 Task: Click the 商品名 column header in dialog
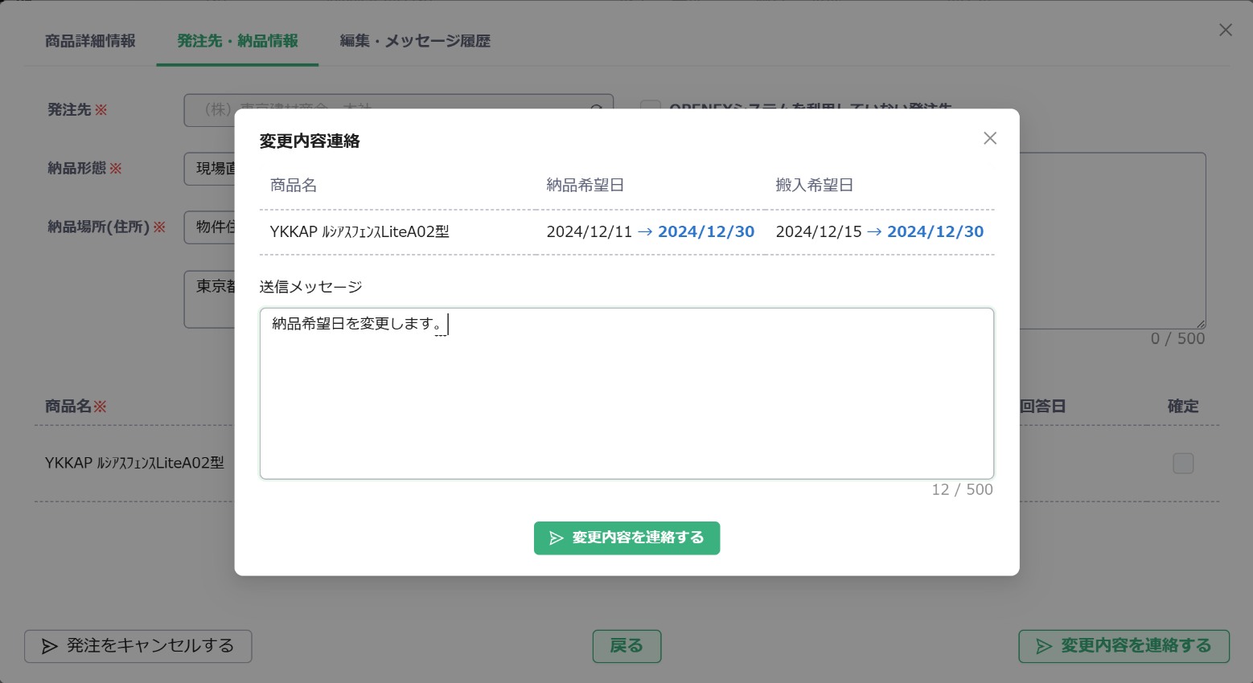point(294,186)
